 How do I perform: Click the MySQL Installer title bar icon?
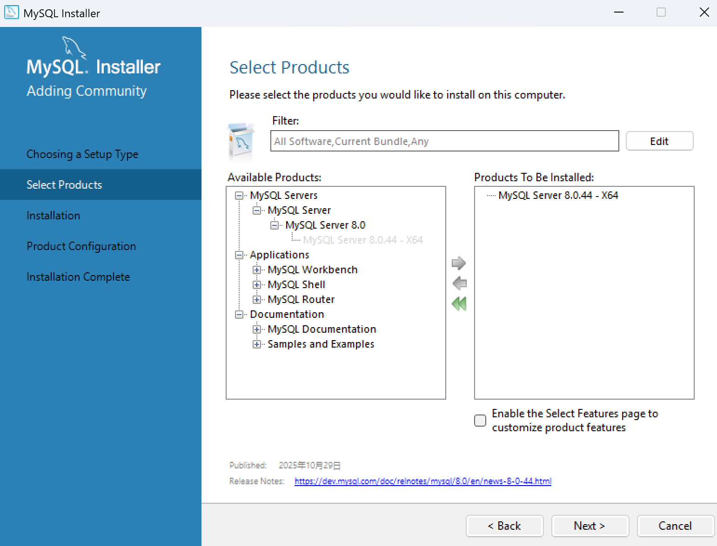click(11, 13)
